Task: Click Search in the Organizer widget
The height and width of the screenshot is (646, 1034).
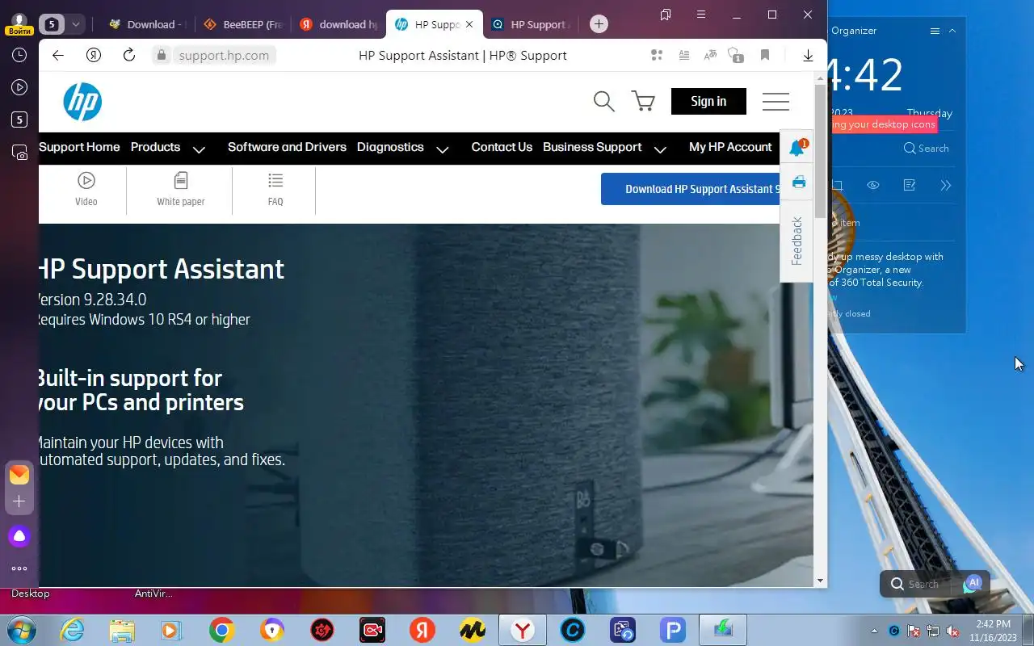Action: [x=926, y=148]
